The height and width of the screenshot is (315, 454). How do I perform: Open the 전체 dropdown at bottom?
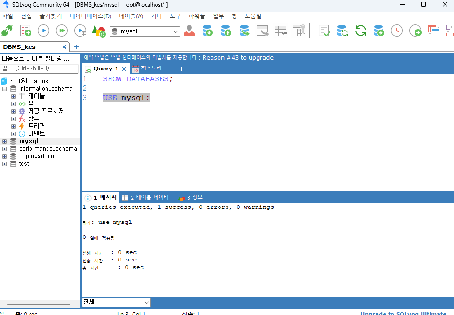click(x=116, y=302)
